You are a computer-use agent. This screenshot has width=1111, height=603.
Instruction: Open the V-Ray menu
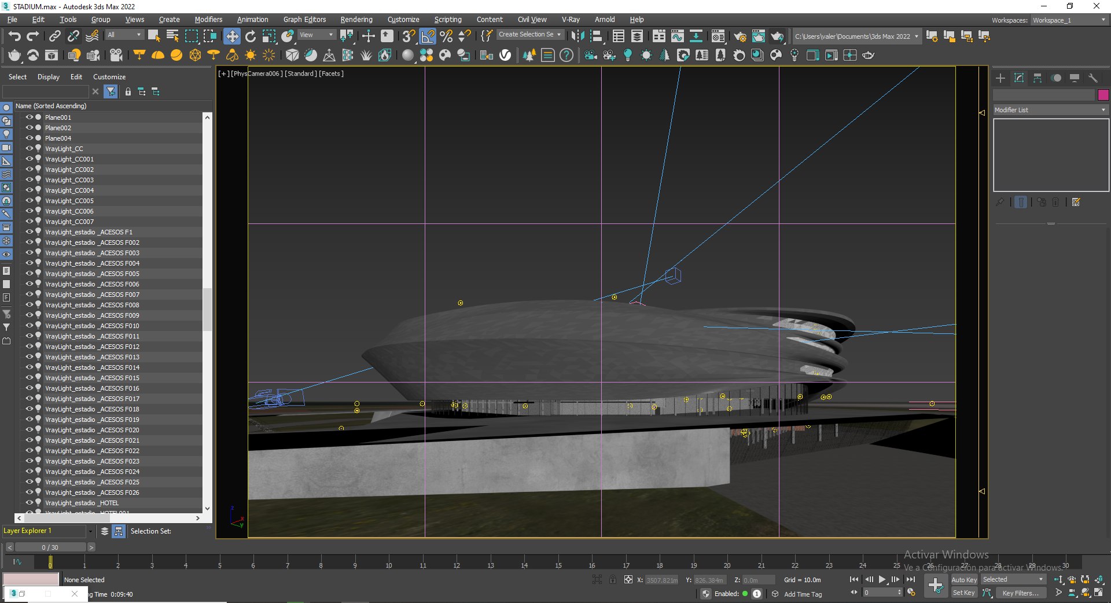[571, 20]
